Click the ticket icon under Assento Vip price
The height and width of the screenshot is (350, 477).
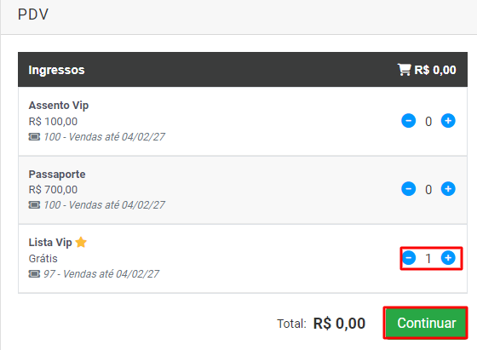pos(34,137)
